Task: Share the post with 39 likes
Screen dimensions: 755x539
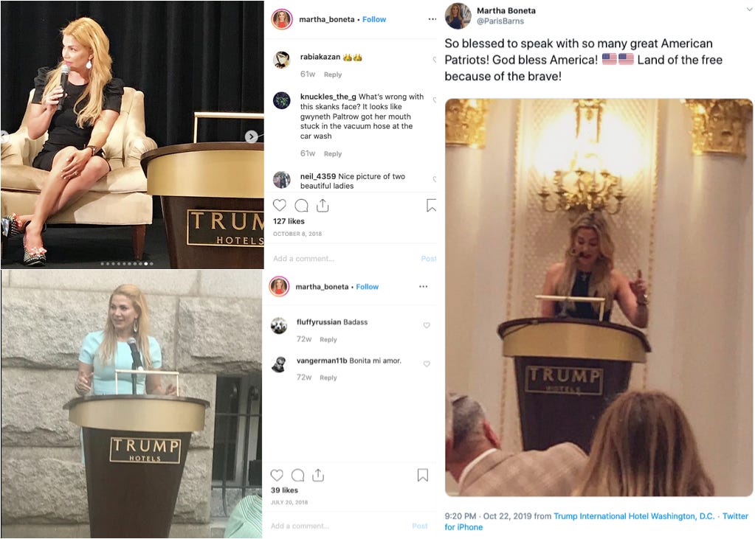Action: coord(318,475)
